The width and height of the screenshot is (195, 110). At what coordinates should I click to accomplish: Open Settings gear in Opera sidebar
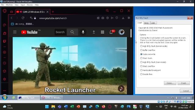[5, 79]
